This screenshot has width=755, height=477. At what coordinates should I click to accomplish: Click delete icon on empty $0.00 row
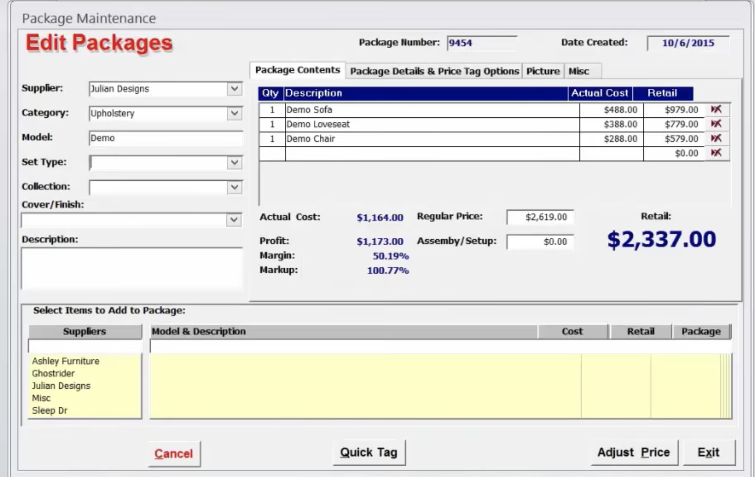(716, 153)
